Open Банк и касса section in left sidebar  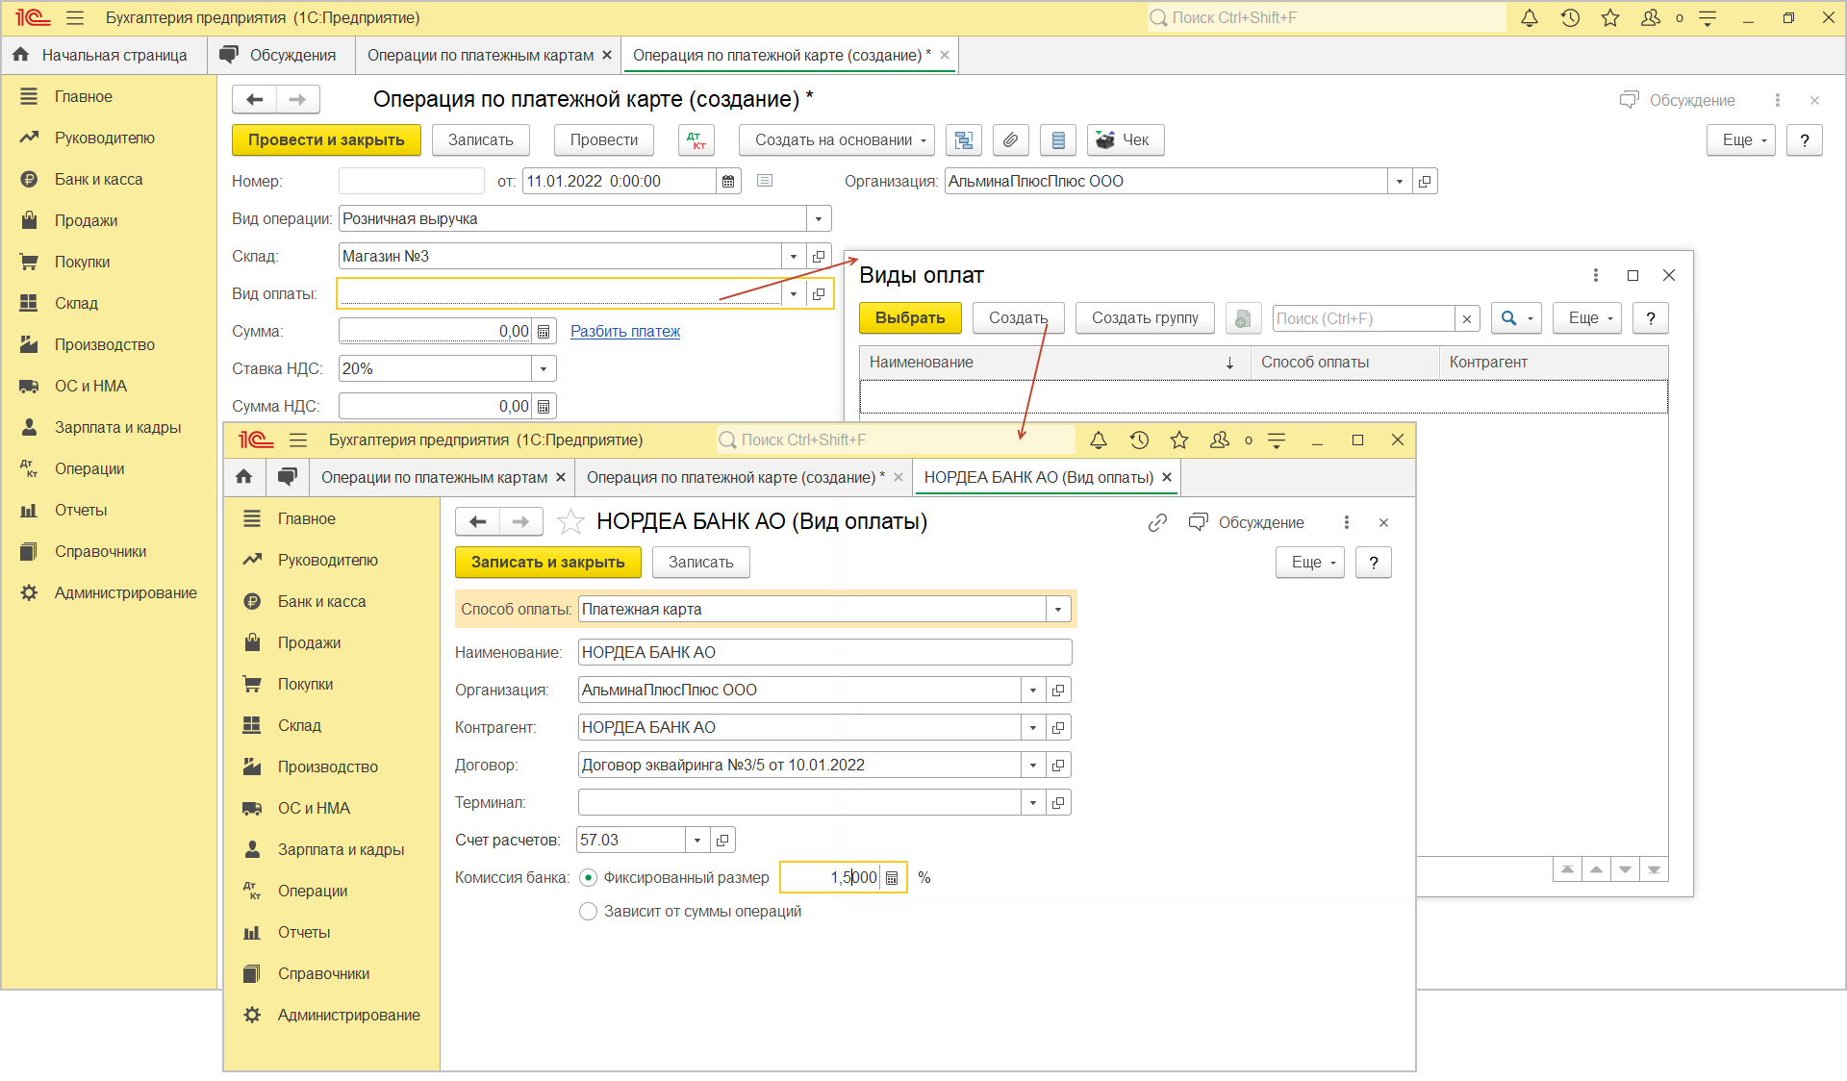98,180
